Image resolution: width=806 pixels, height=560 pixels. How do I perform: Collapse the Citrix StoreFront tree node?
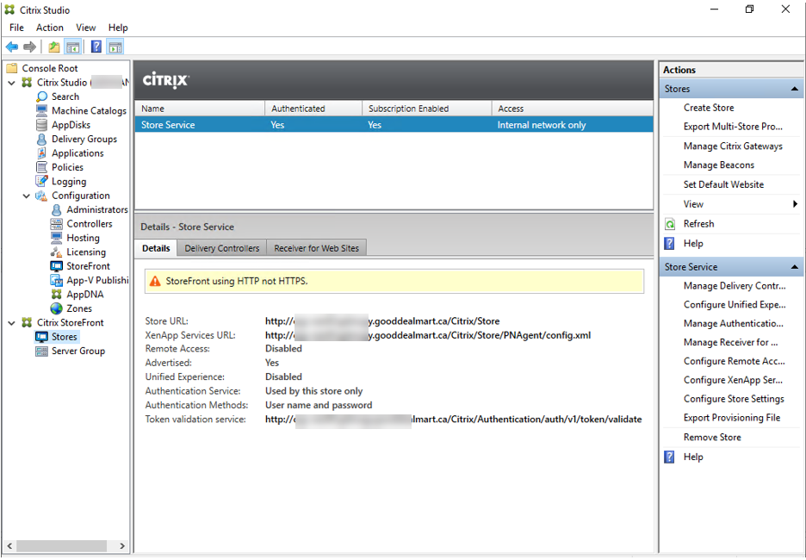click(12, 323)
